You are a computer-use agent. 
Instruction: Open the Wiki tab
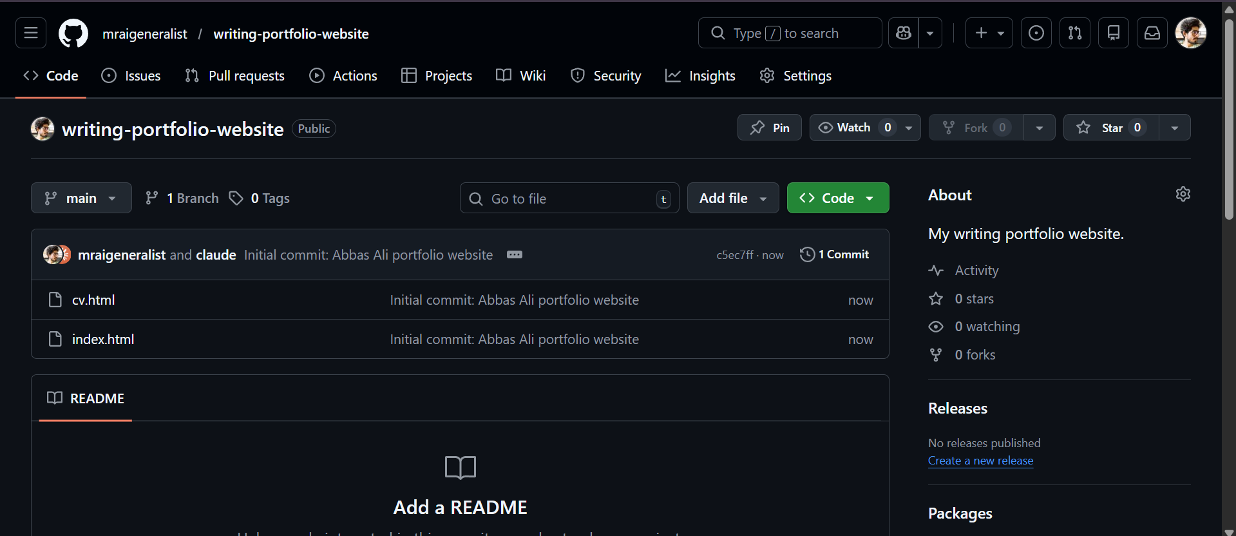(521, 75)
